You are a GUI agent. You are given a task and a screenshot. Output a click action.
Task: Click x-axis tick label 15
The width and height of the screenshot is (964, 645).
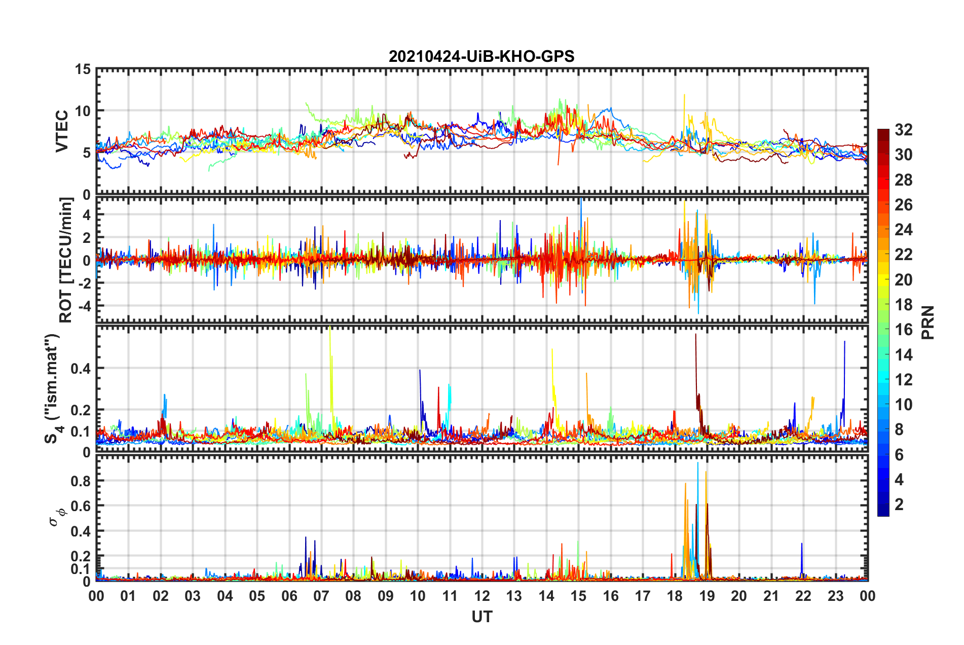(578, 596)
